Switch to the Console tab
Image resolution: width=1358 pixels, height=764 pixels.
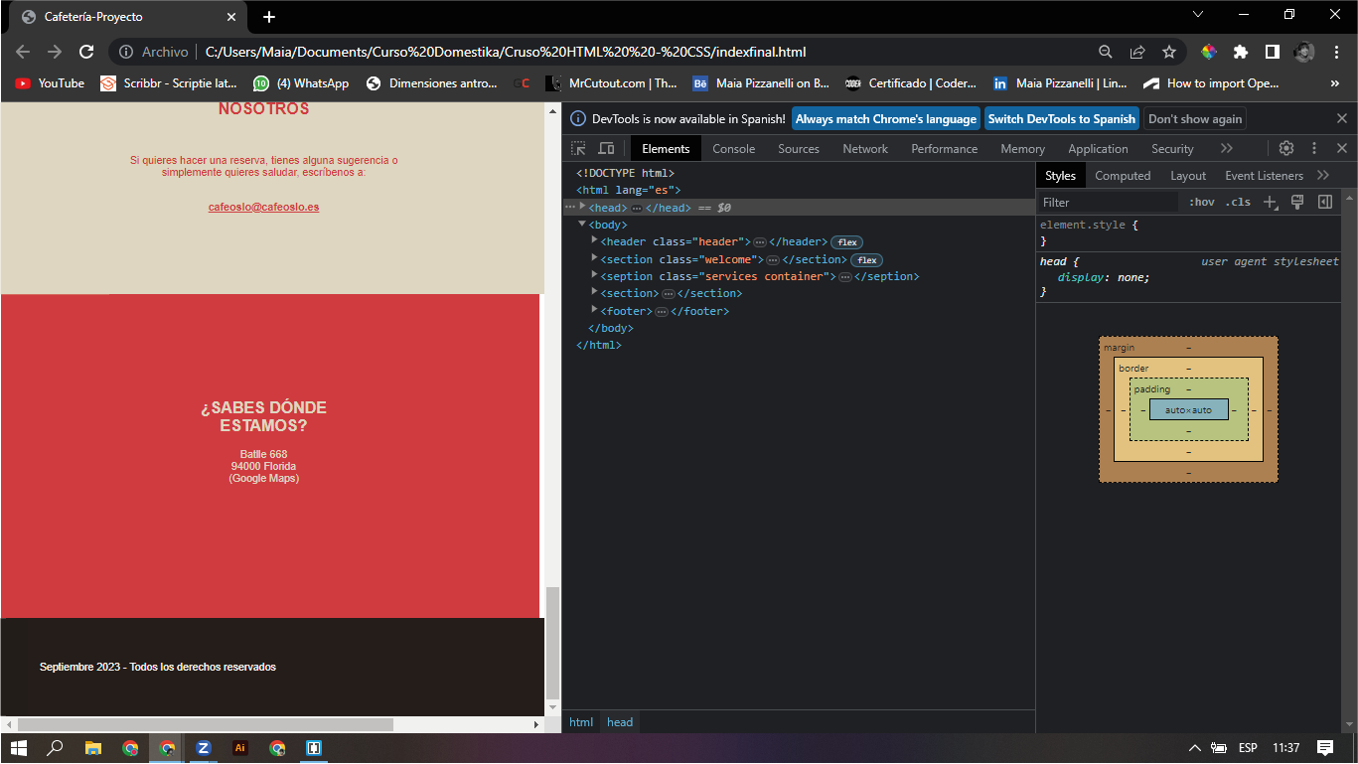pyautogui.click(x=734, y=149)
